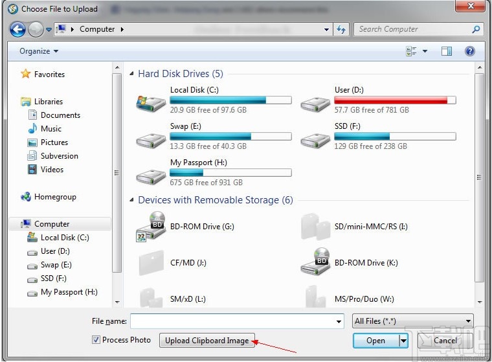Screen dimensions: 492x362
Task: Click the Open button
Action: pyautogui.click(x=376, y=341)
